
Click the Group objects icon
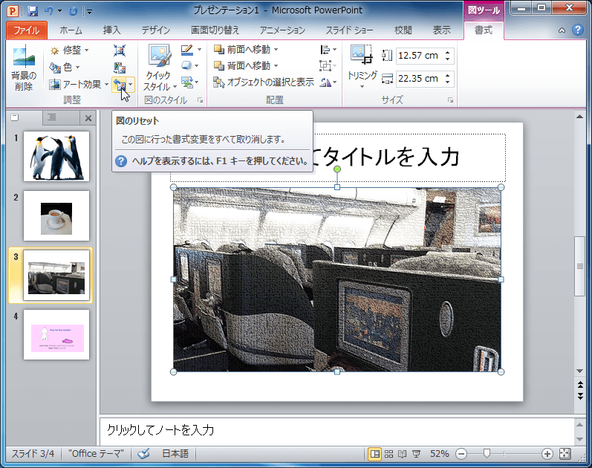point(328,65)
